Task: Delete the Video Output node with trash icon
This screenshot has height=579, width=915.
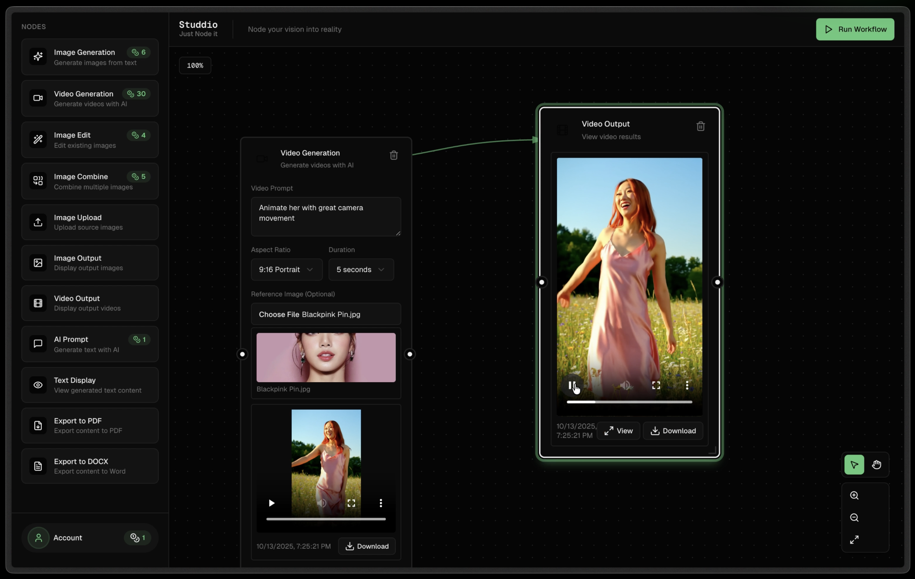Action: pos(700,126)
